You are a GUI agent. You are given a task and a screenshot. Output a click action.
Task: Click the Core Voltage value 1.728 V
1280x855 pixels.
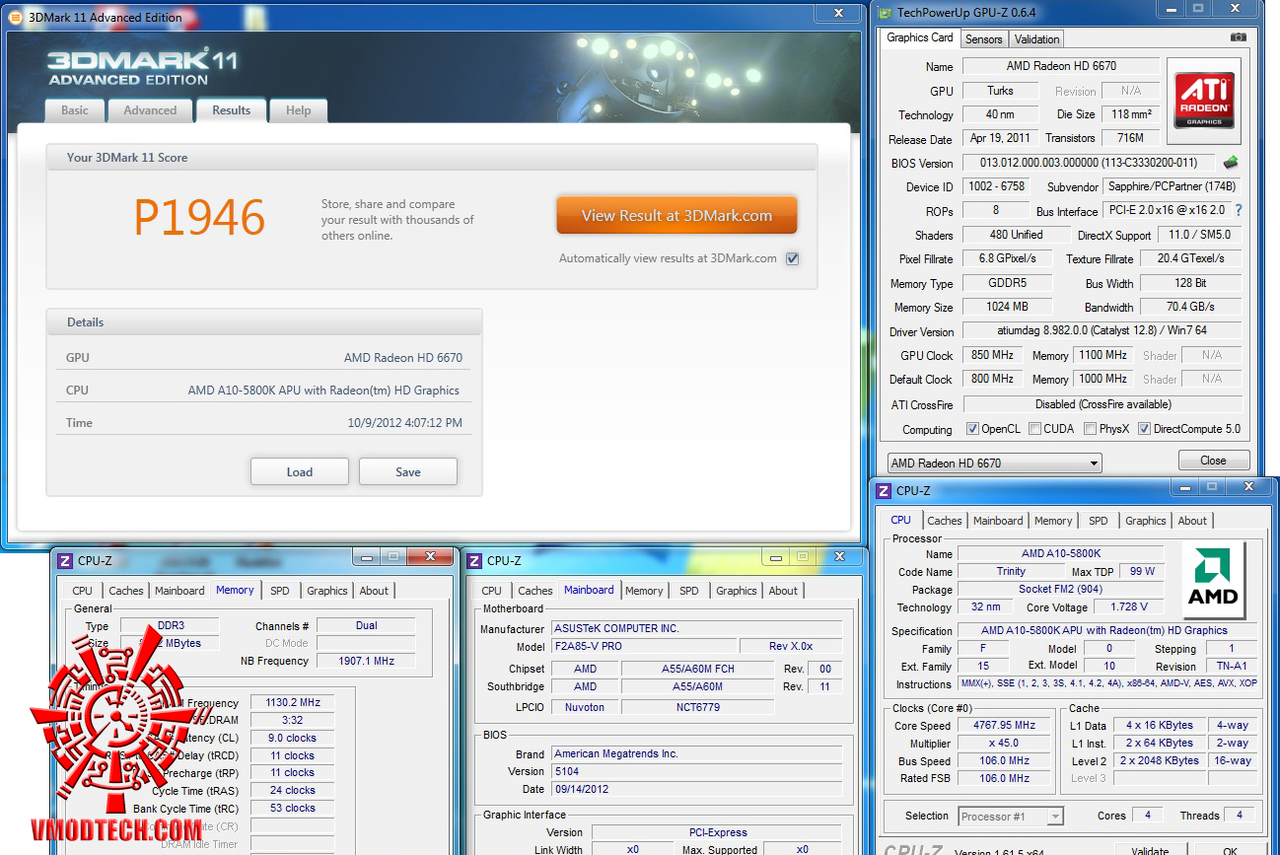click(x=1128, y=606)
